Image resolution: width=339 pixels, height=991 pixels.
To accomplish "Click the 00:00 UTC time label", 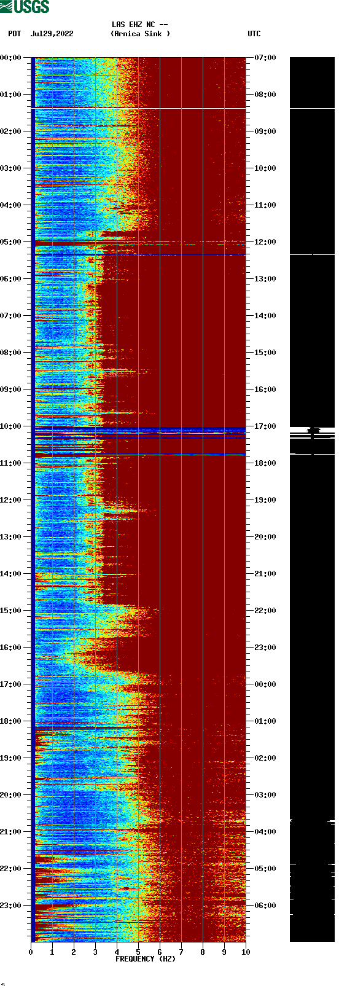I will [265, 684].
